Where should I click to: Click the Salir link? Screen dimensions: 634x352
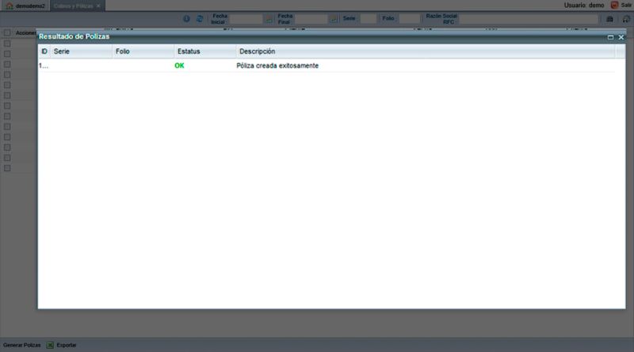[x=626, y=6]
